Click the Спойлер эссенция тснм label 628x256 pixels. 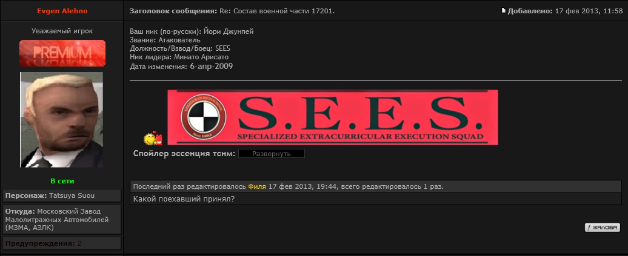pyautogui.click(x=184, y=154)
